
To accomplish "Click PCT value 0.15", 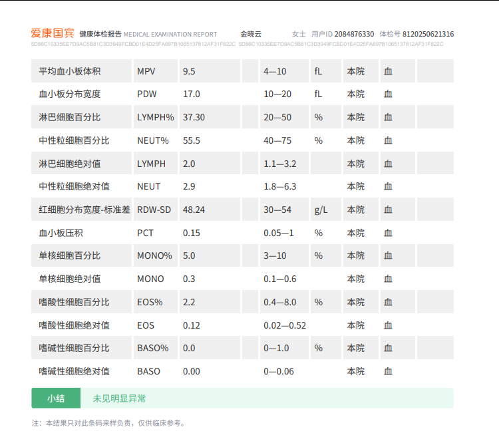I will pos(191,233).
